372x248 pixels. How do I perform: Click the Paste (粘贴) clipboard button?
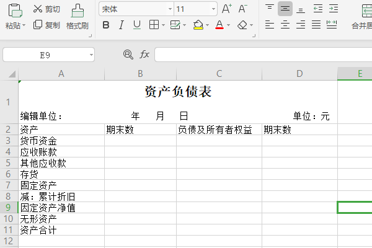coord(14,11)
